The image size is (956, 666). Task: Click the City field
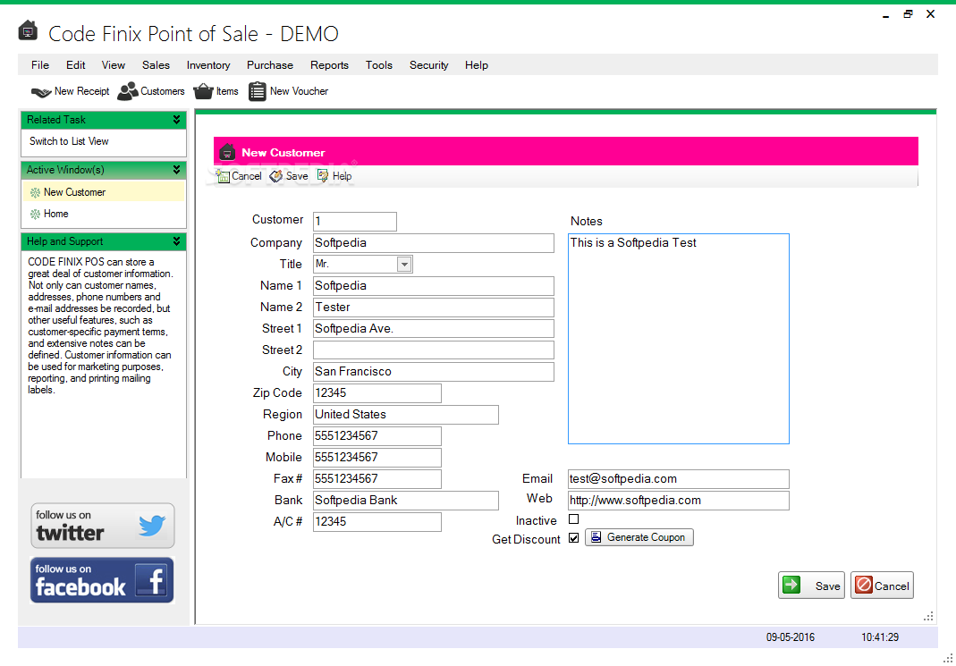434,372
